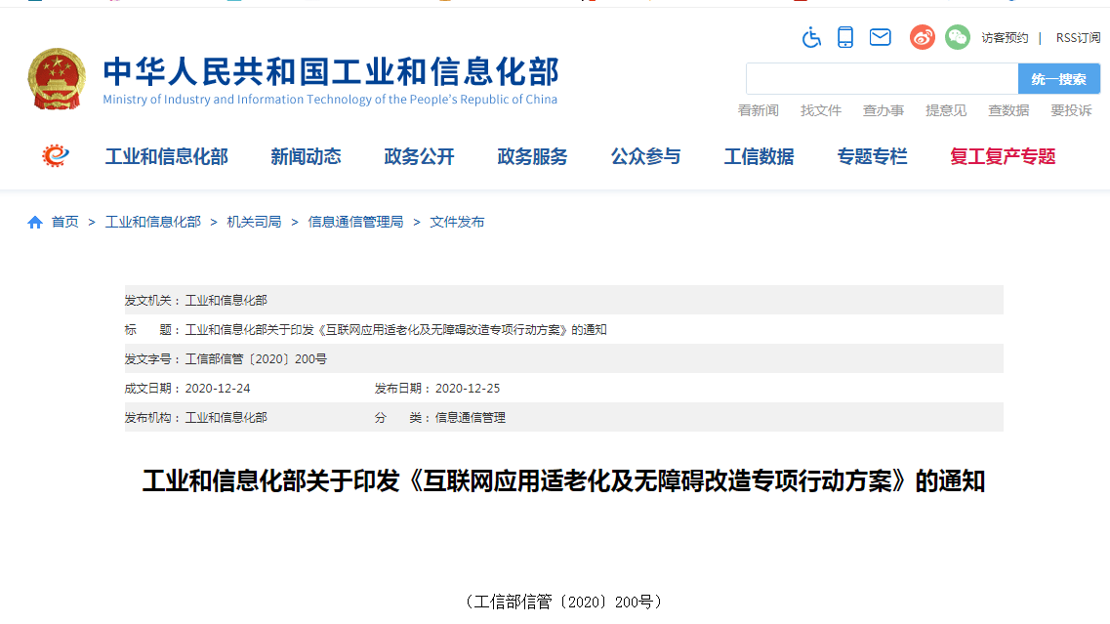
Task: Click the email subscription envelope icon
Action: point(880,37)
